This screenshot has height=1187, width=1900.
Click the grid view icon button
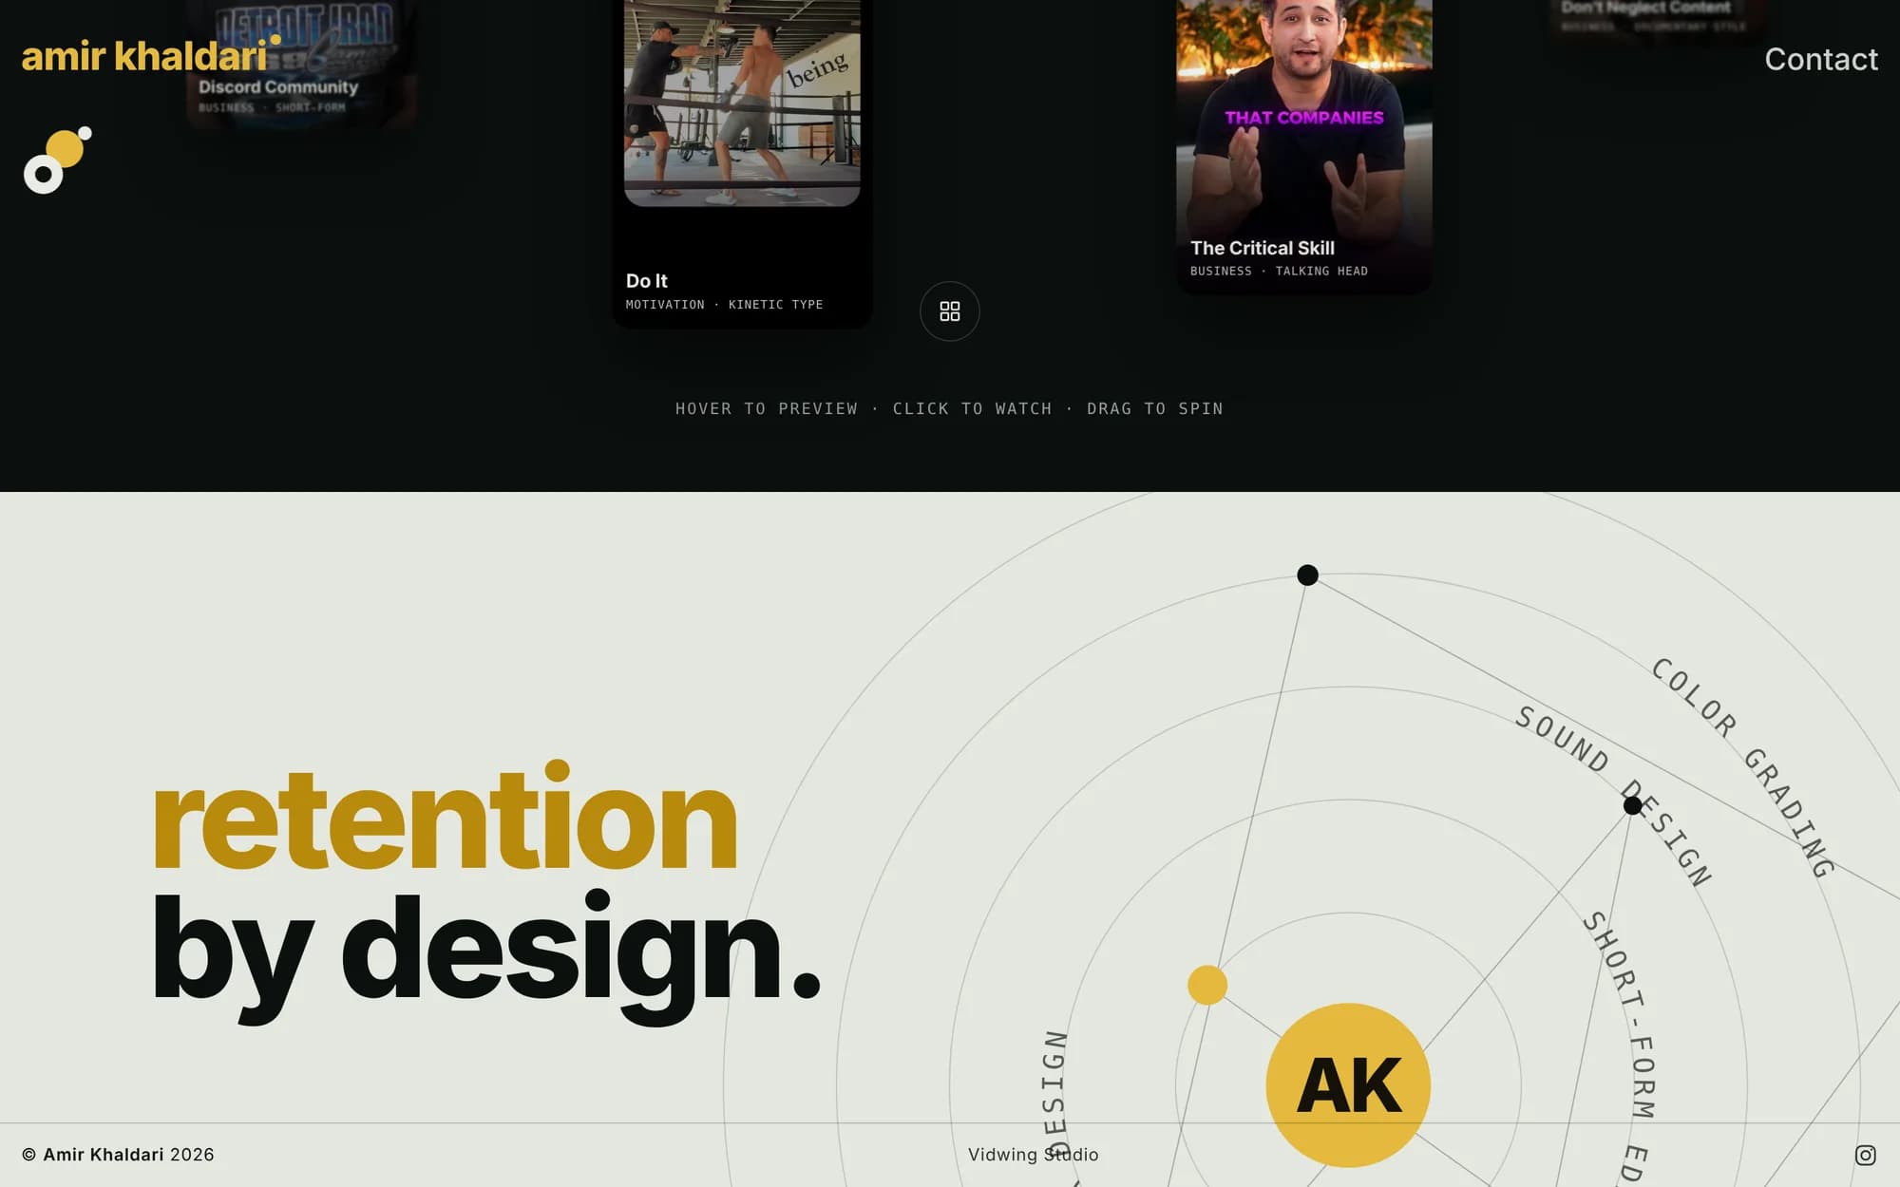(x=949, y=311)
